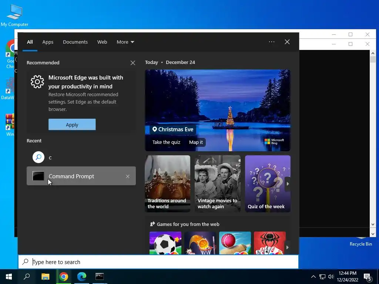Viewport: 379px width, 284px height.
Task: Click the volume speaker icon in tray
Action: (331, 277)
